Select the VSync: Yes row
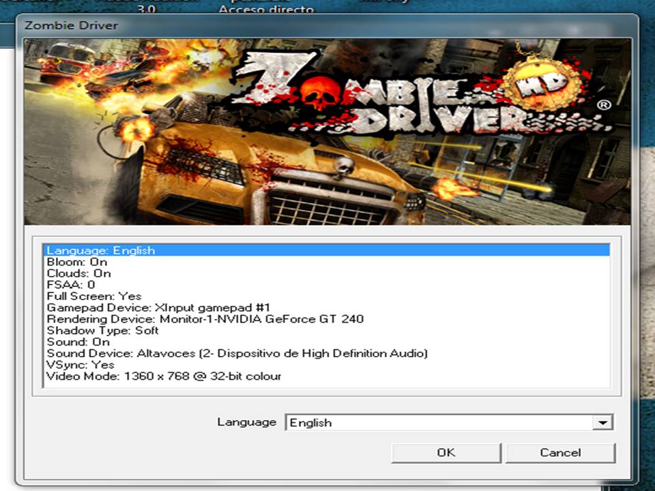This screenshot has height=491, width=655. pyautogui.click(x=326, y=365)
